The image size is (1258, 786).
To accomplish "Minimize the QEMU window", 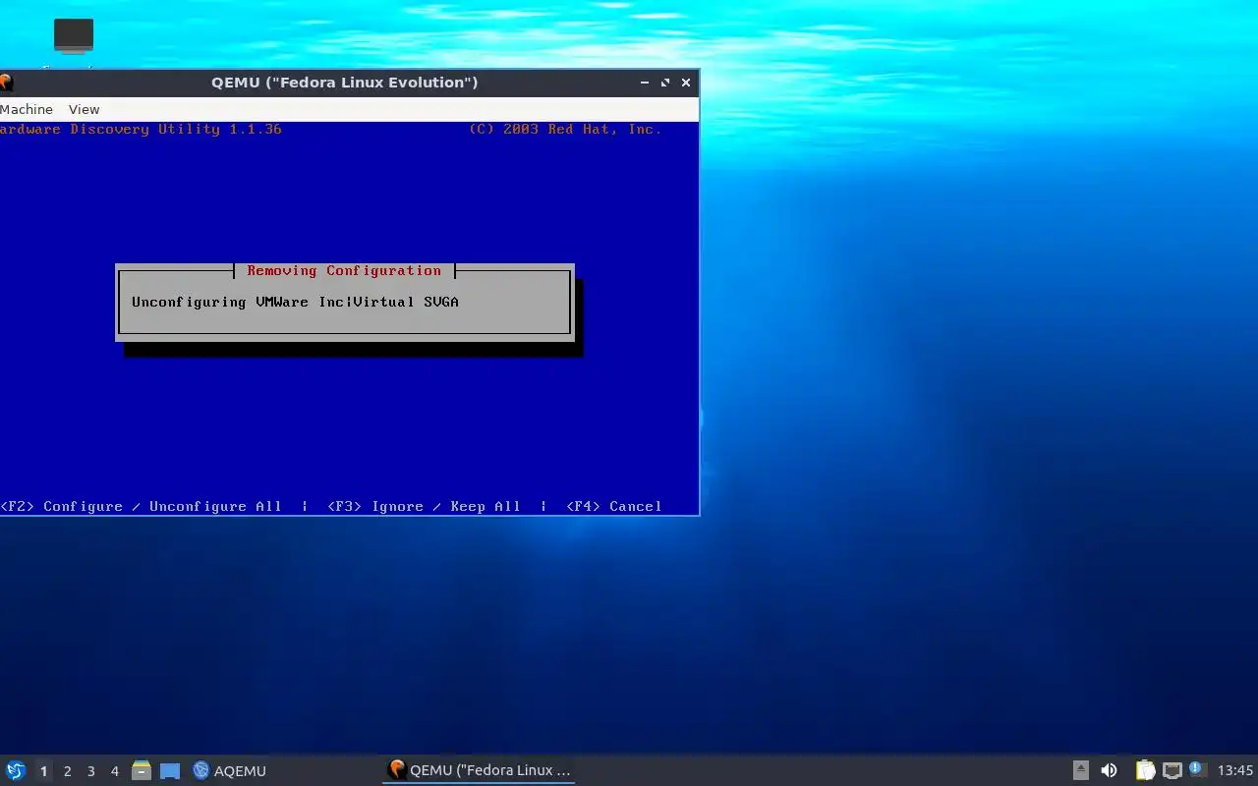I will pyautogui.click(x=644, y=83).
